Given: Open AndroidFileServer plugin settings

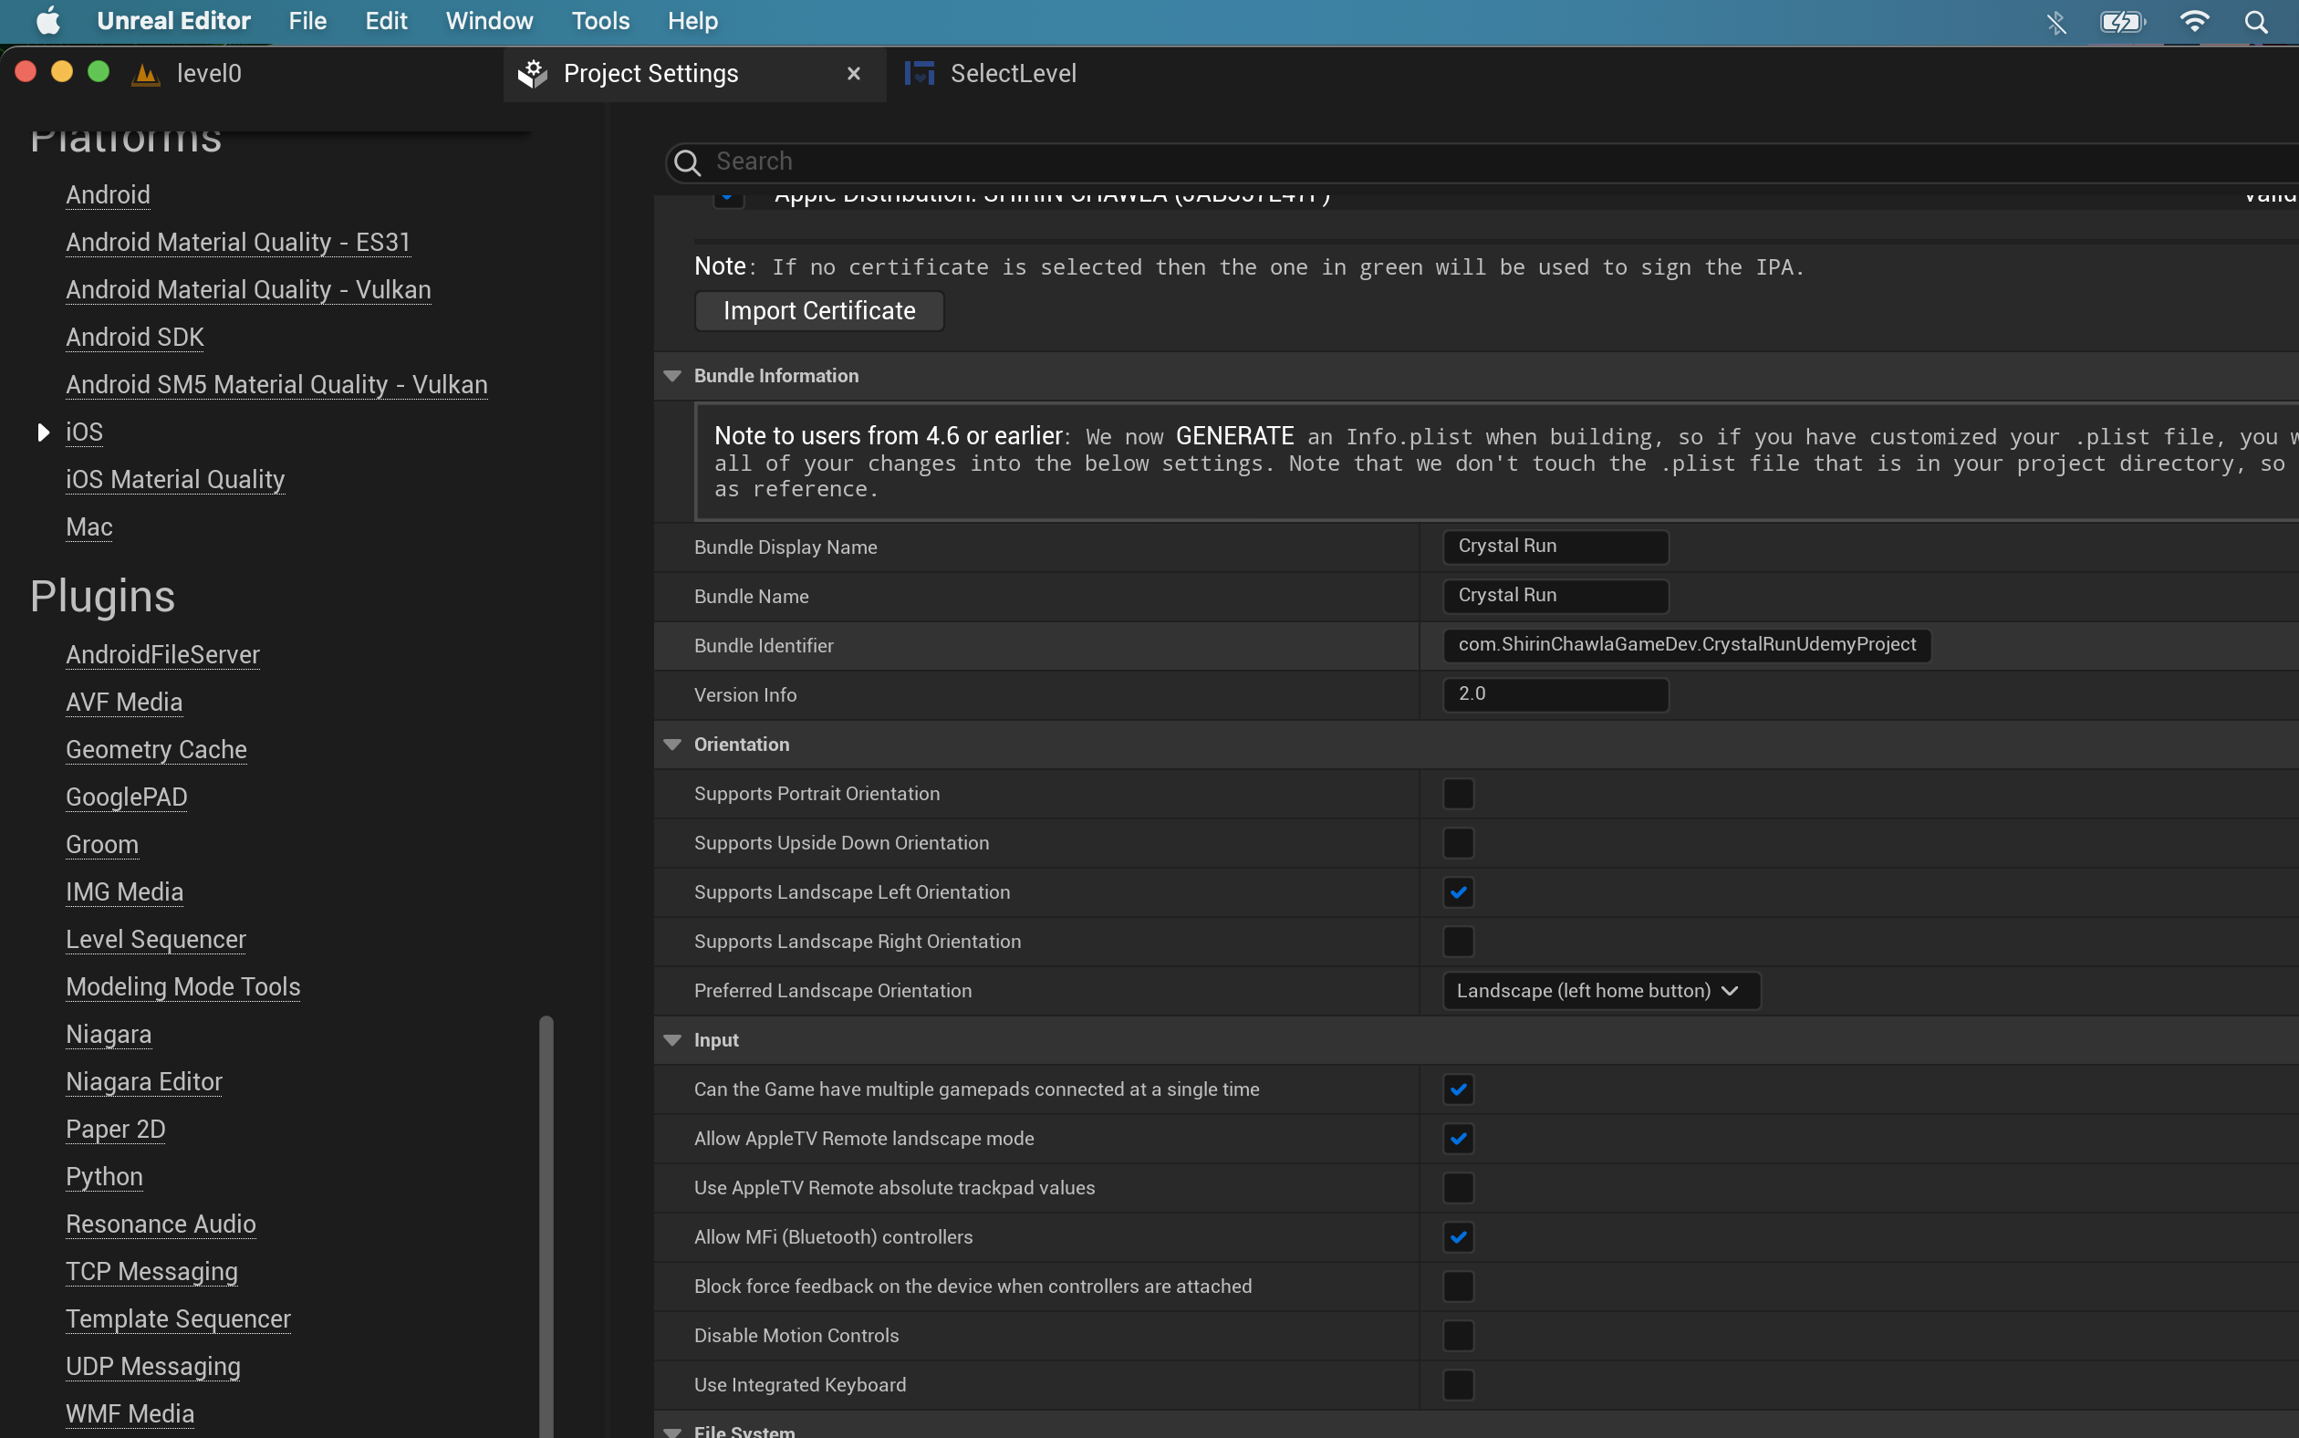Looking at the screenshot, I should pos(162,655).
